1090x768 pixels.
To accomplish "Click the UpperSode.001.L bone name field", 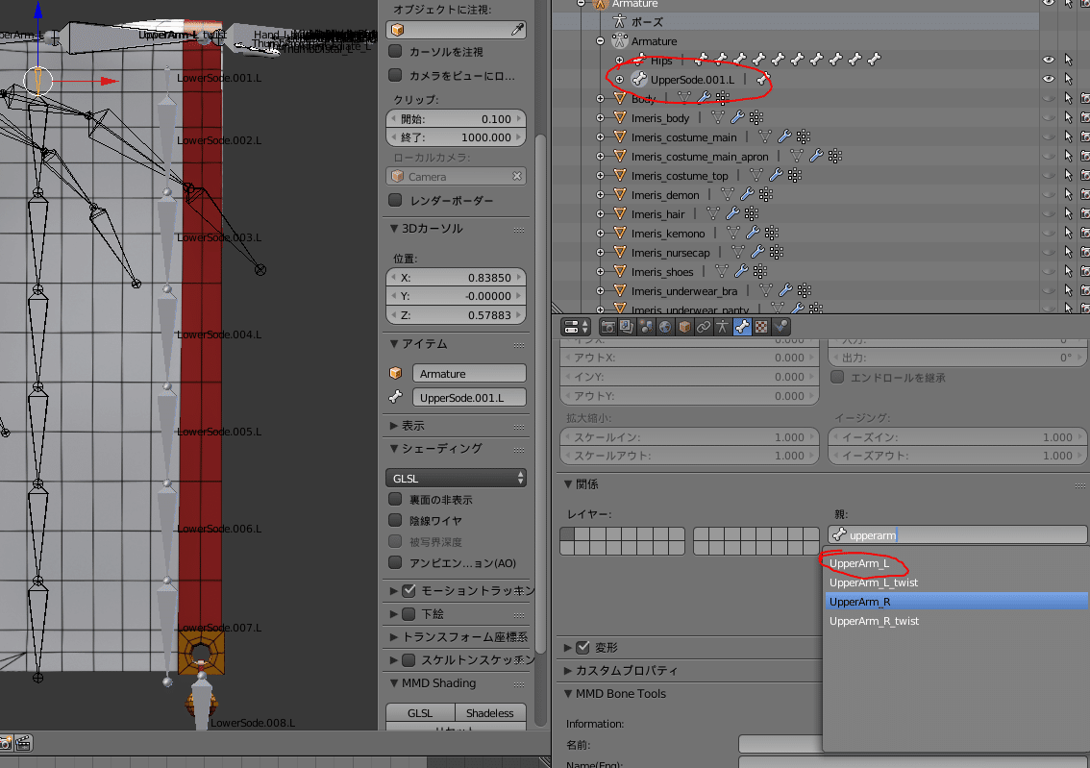I will pos(469,398).
